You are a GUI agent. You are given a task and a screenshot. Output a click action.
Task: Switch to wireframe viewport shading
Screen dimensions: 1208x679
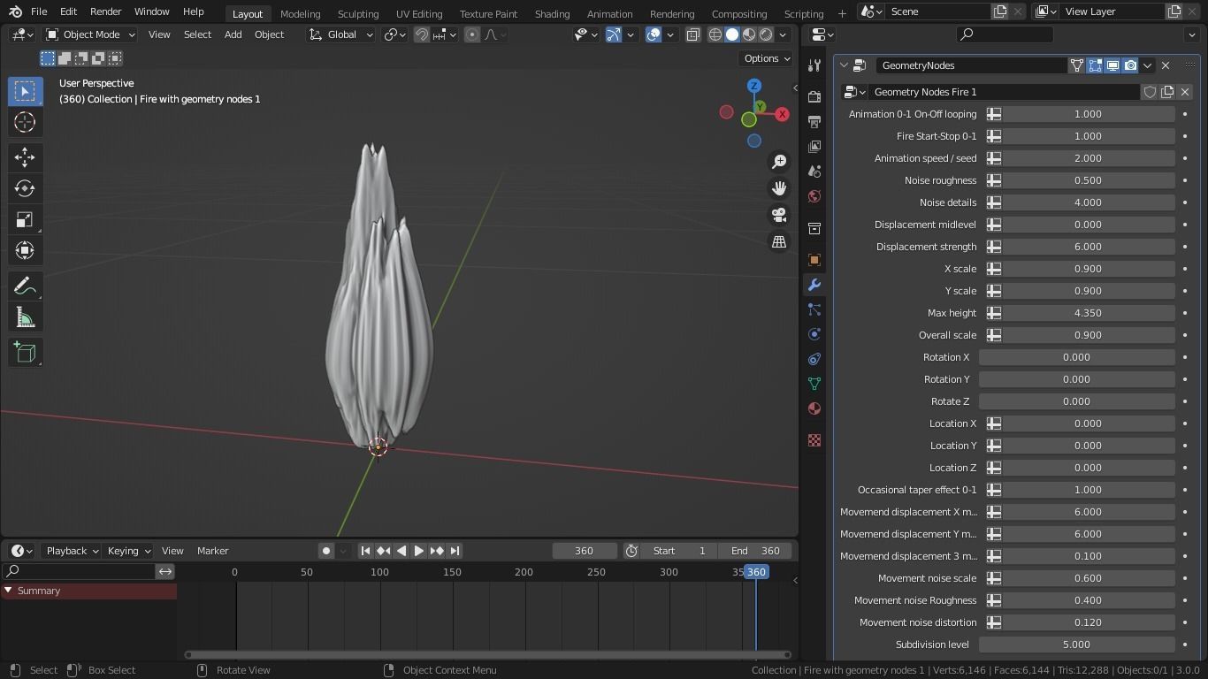(715, 34)
